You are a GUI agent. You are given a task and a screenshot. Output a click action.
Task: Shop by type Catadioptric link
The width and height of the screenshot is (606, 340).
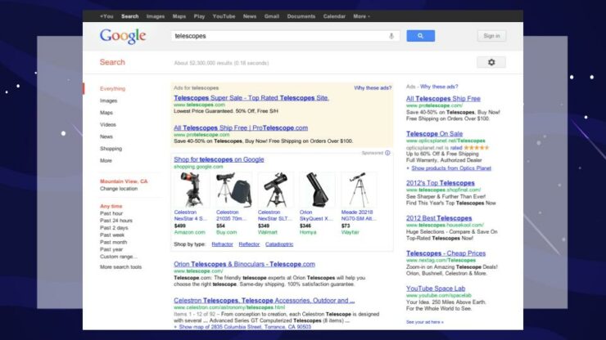279,244
